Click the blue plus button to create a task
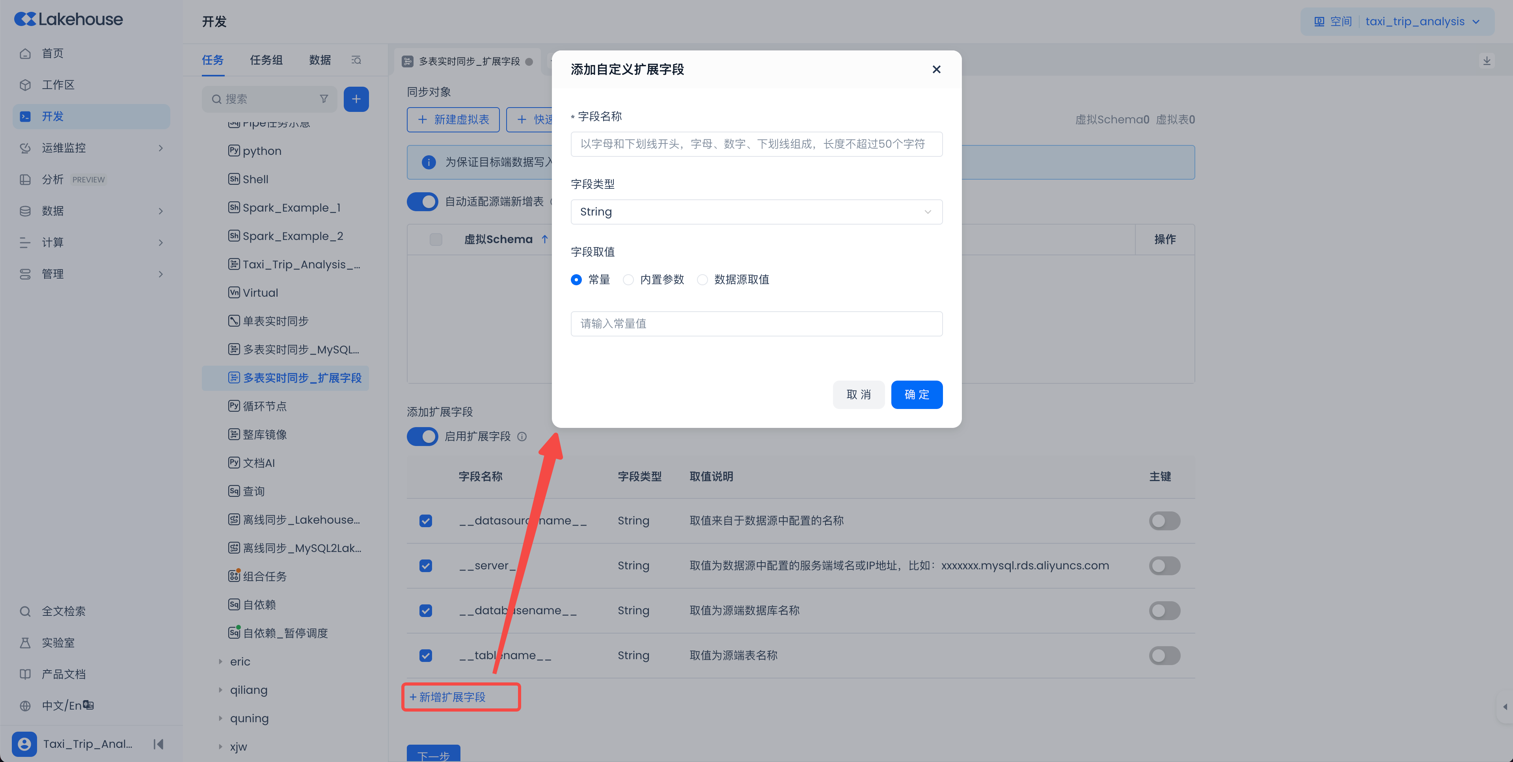1513x762 pixels. coord(356,99)
